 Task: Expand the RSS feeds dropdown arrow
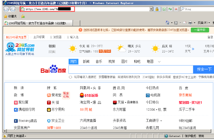point(180,23)
